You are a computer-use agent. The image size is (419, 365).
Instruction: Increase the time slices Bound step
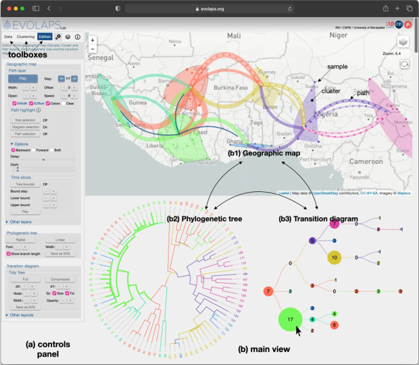(x=53, y=191)
